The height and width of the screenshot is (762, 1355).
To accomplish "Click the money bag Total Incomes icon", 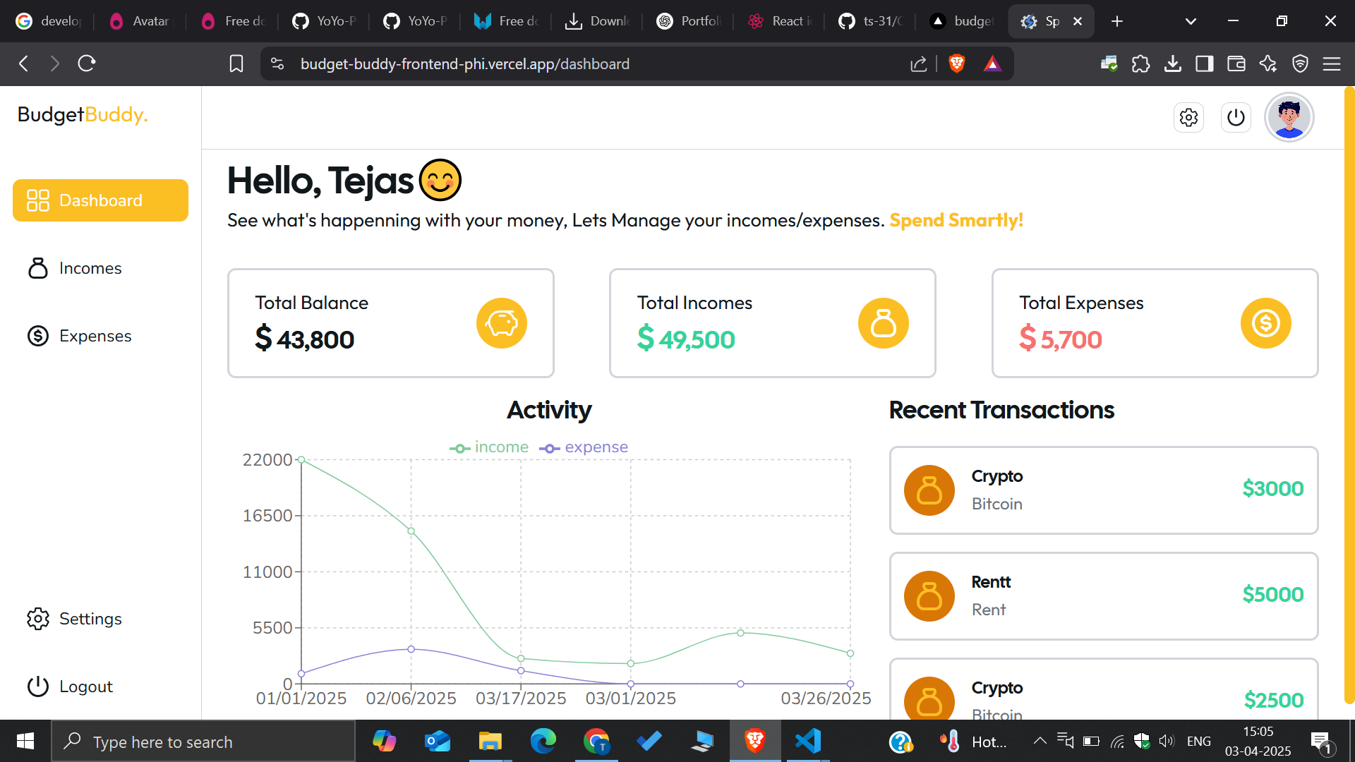I will (x=883, y=323).
